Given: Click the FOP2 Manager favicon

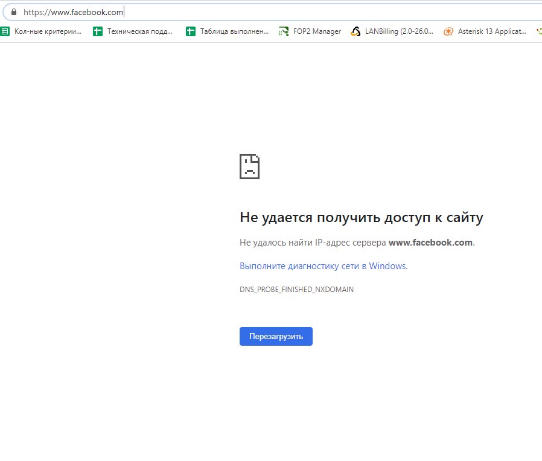Looking at the screenshot, I should 284,31.
